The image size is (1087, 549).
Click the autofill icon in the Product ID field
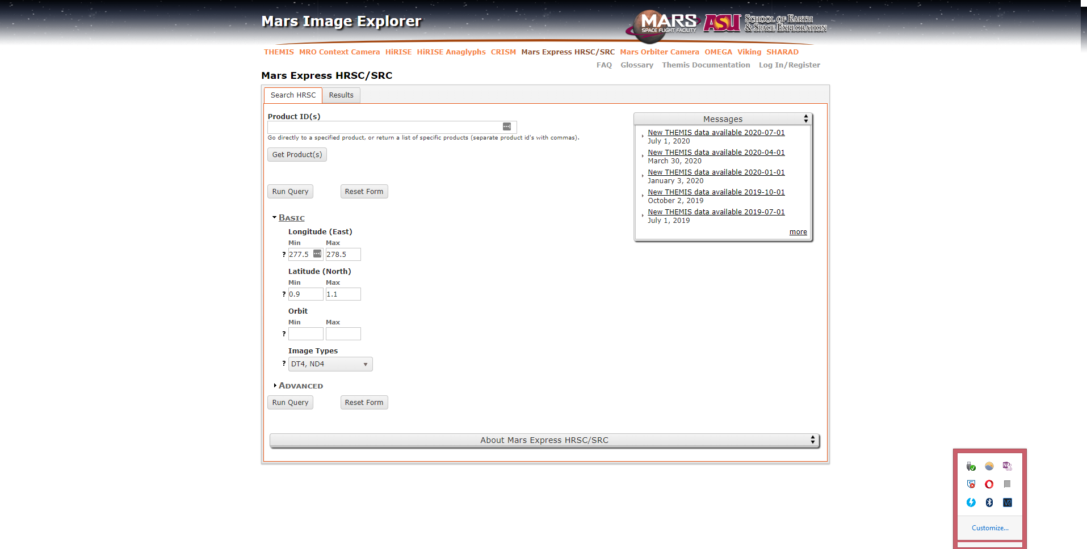[507, 126]
